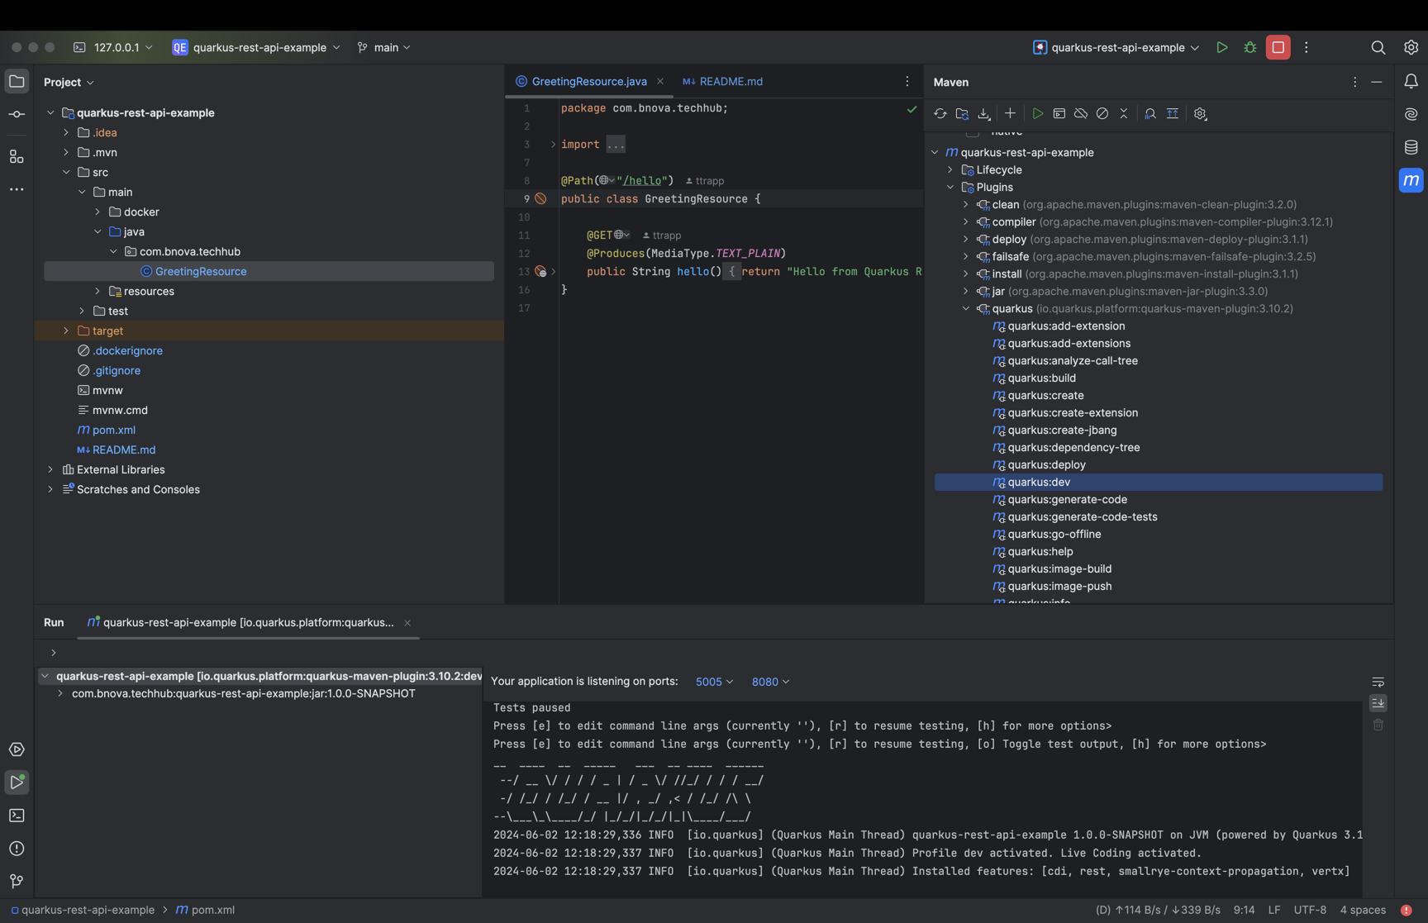Debug the application with bug icon

(1250, 48)
